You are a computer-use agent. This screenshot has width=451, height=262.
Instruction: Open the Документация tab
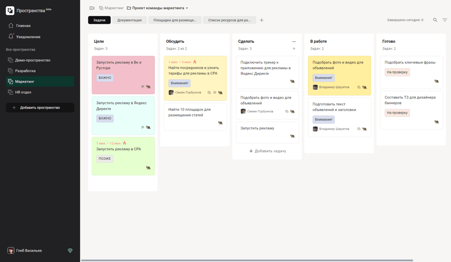point(129,20)
